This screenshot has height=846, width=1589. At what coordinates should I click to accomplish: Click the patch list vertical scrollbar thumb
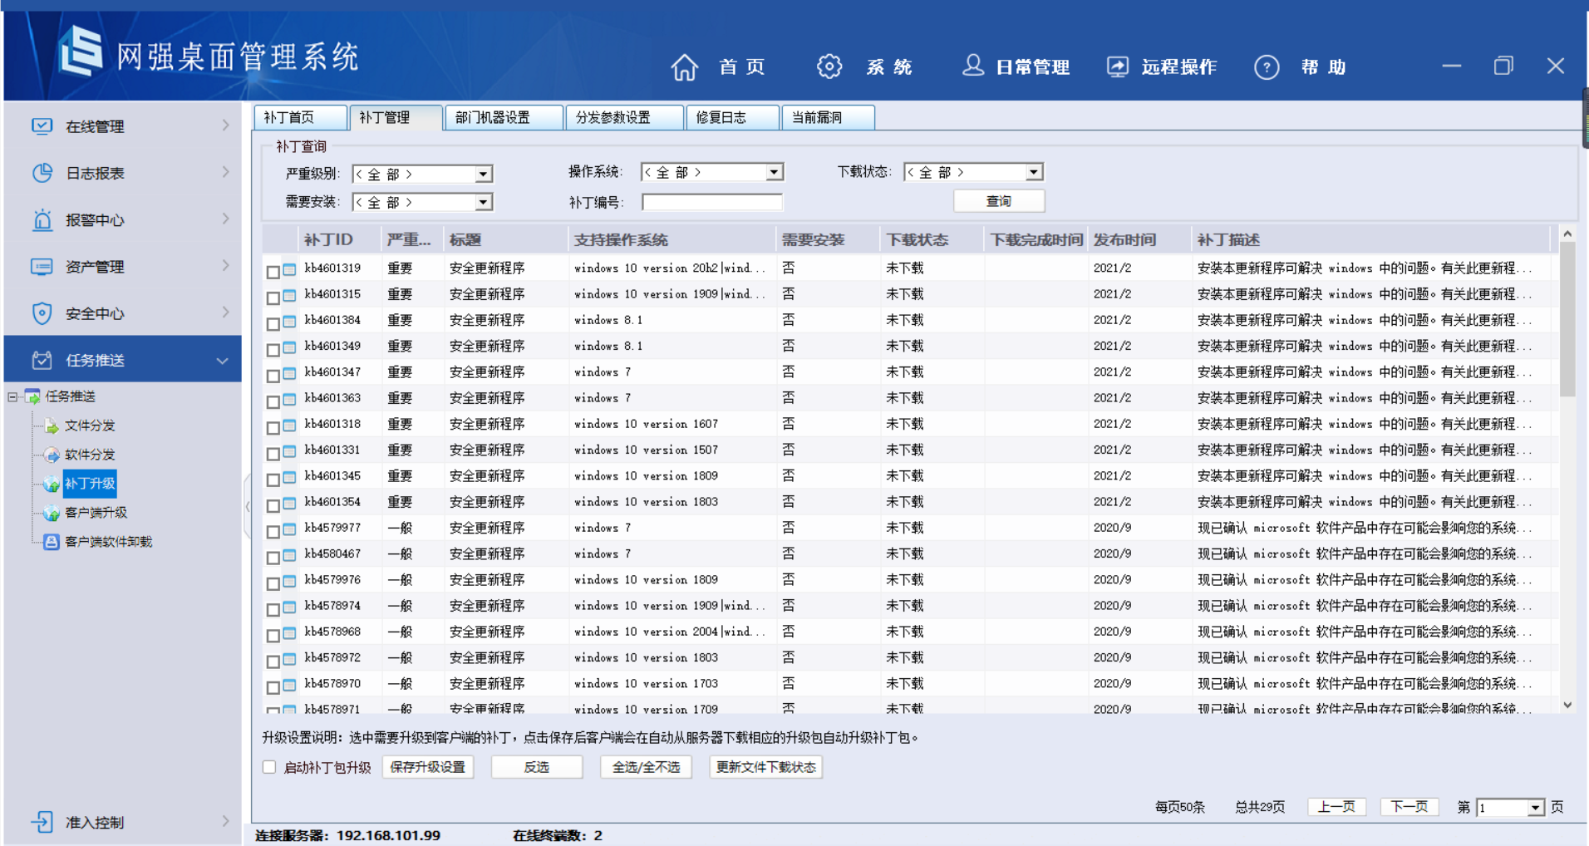(x=1567, y=321)
